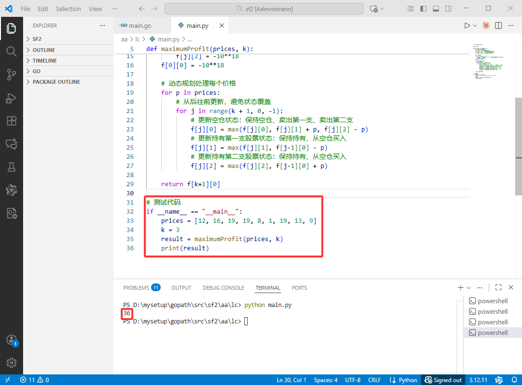Open the Explorer view in activity bar
The image size is (522, 385).
[12, 28]
